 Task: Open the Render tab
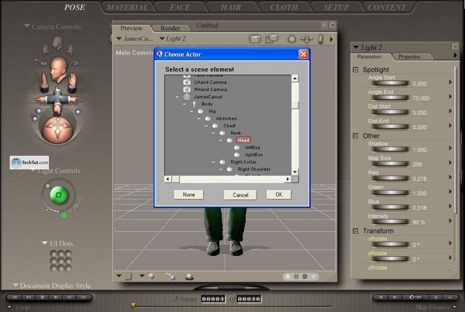click(x=170, y=28)
